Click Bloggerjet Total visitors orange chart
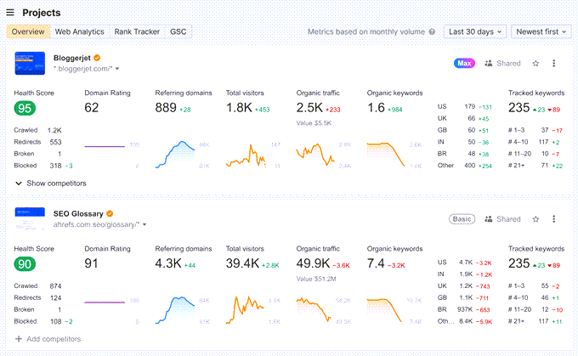578x356 pixels. tap(246, 155)
